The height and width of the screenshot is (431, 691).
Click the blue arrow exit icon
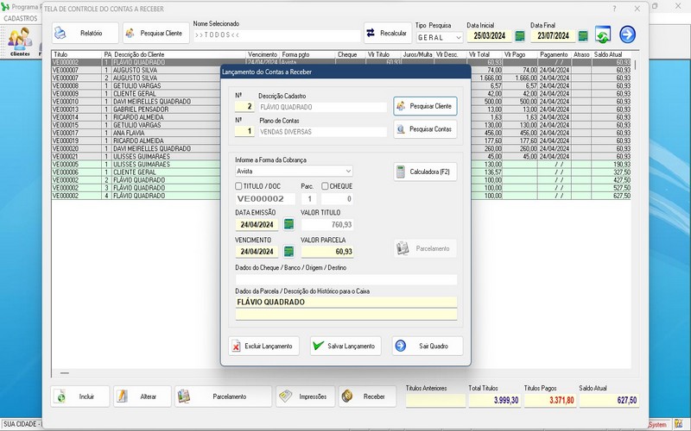click(628, 34)
